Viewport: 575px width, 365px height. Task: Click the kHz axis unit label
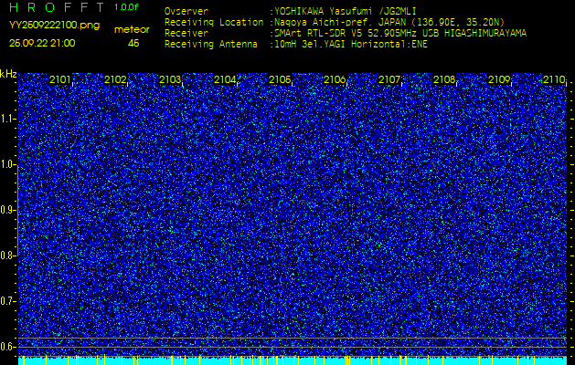pos(8,74)
